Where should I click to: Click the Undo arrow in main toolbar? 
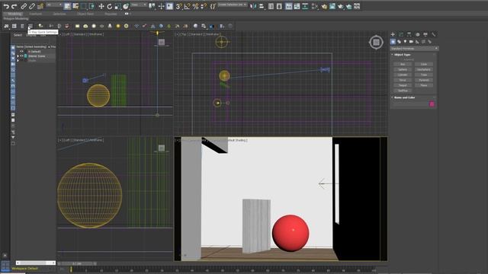[x=6, y=6]
